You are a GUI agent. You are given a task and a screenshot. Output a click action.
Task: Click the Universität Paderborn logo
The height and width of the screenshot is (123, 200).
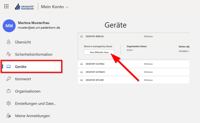(x=25, y=7)
